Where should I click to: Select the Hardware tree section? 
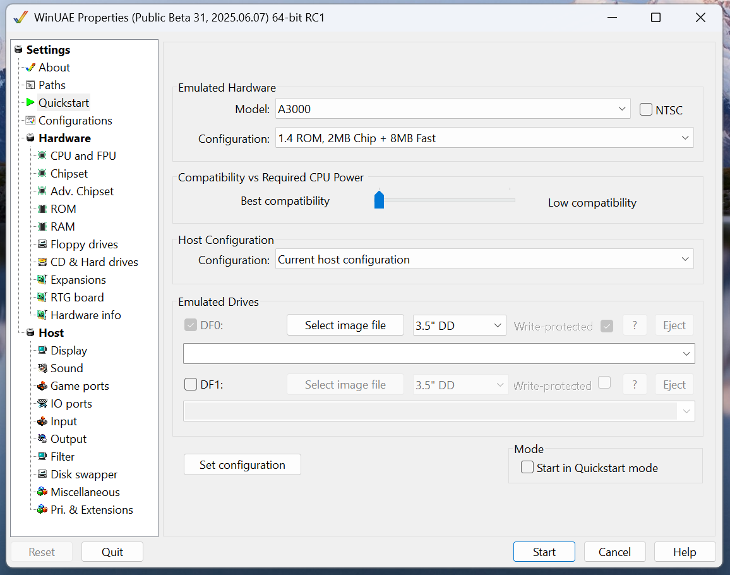coord(64,138)
